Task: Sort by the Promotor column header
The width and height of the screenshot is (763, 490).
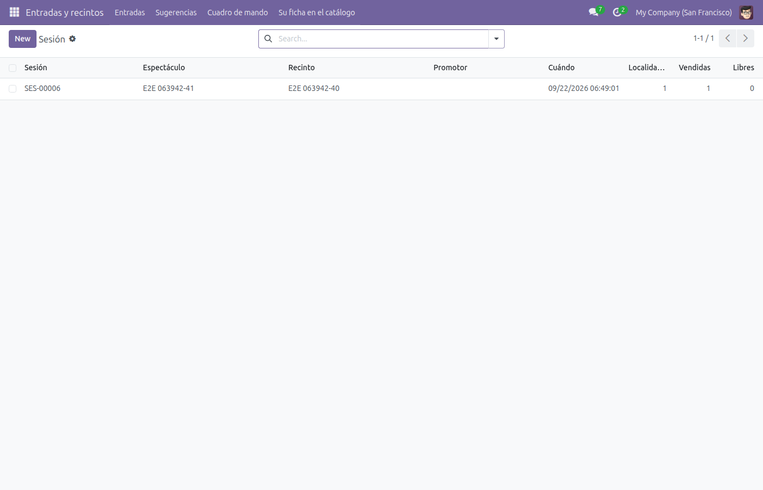Action: pos(450,68)
